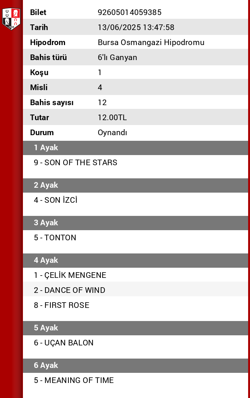Viewport: 250px width, 398px height.
Task: Click the Jockey Club logo icon
Action: 11,19
